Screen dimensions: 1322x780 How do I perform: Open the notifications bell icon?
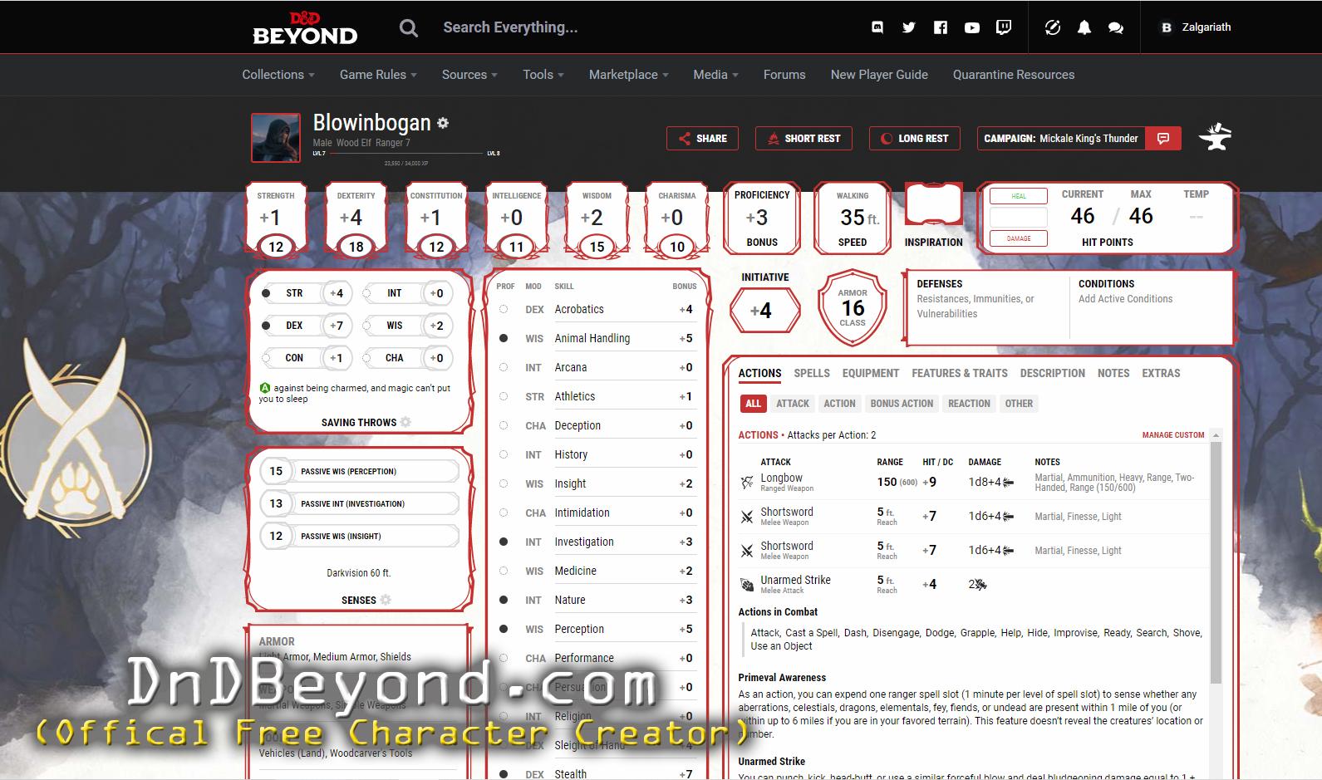(1084, 27)
